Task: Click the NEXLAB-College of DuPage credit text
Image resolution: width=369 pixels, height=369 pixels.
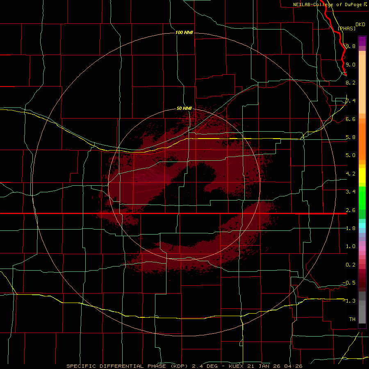Action: click(327, 5)
